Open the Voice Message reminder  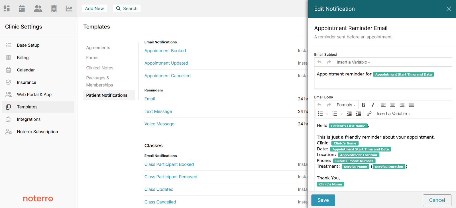(159, 124)
